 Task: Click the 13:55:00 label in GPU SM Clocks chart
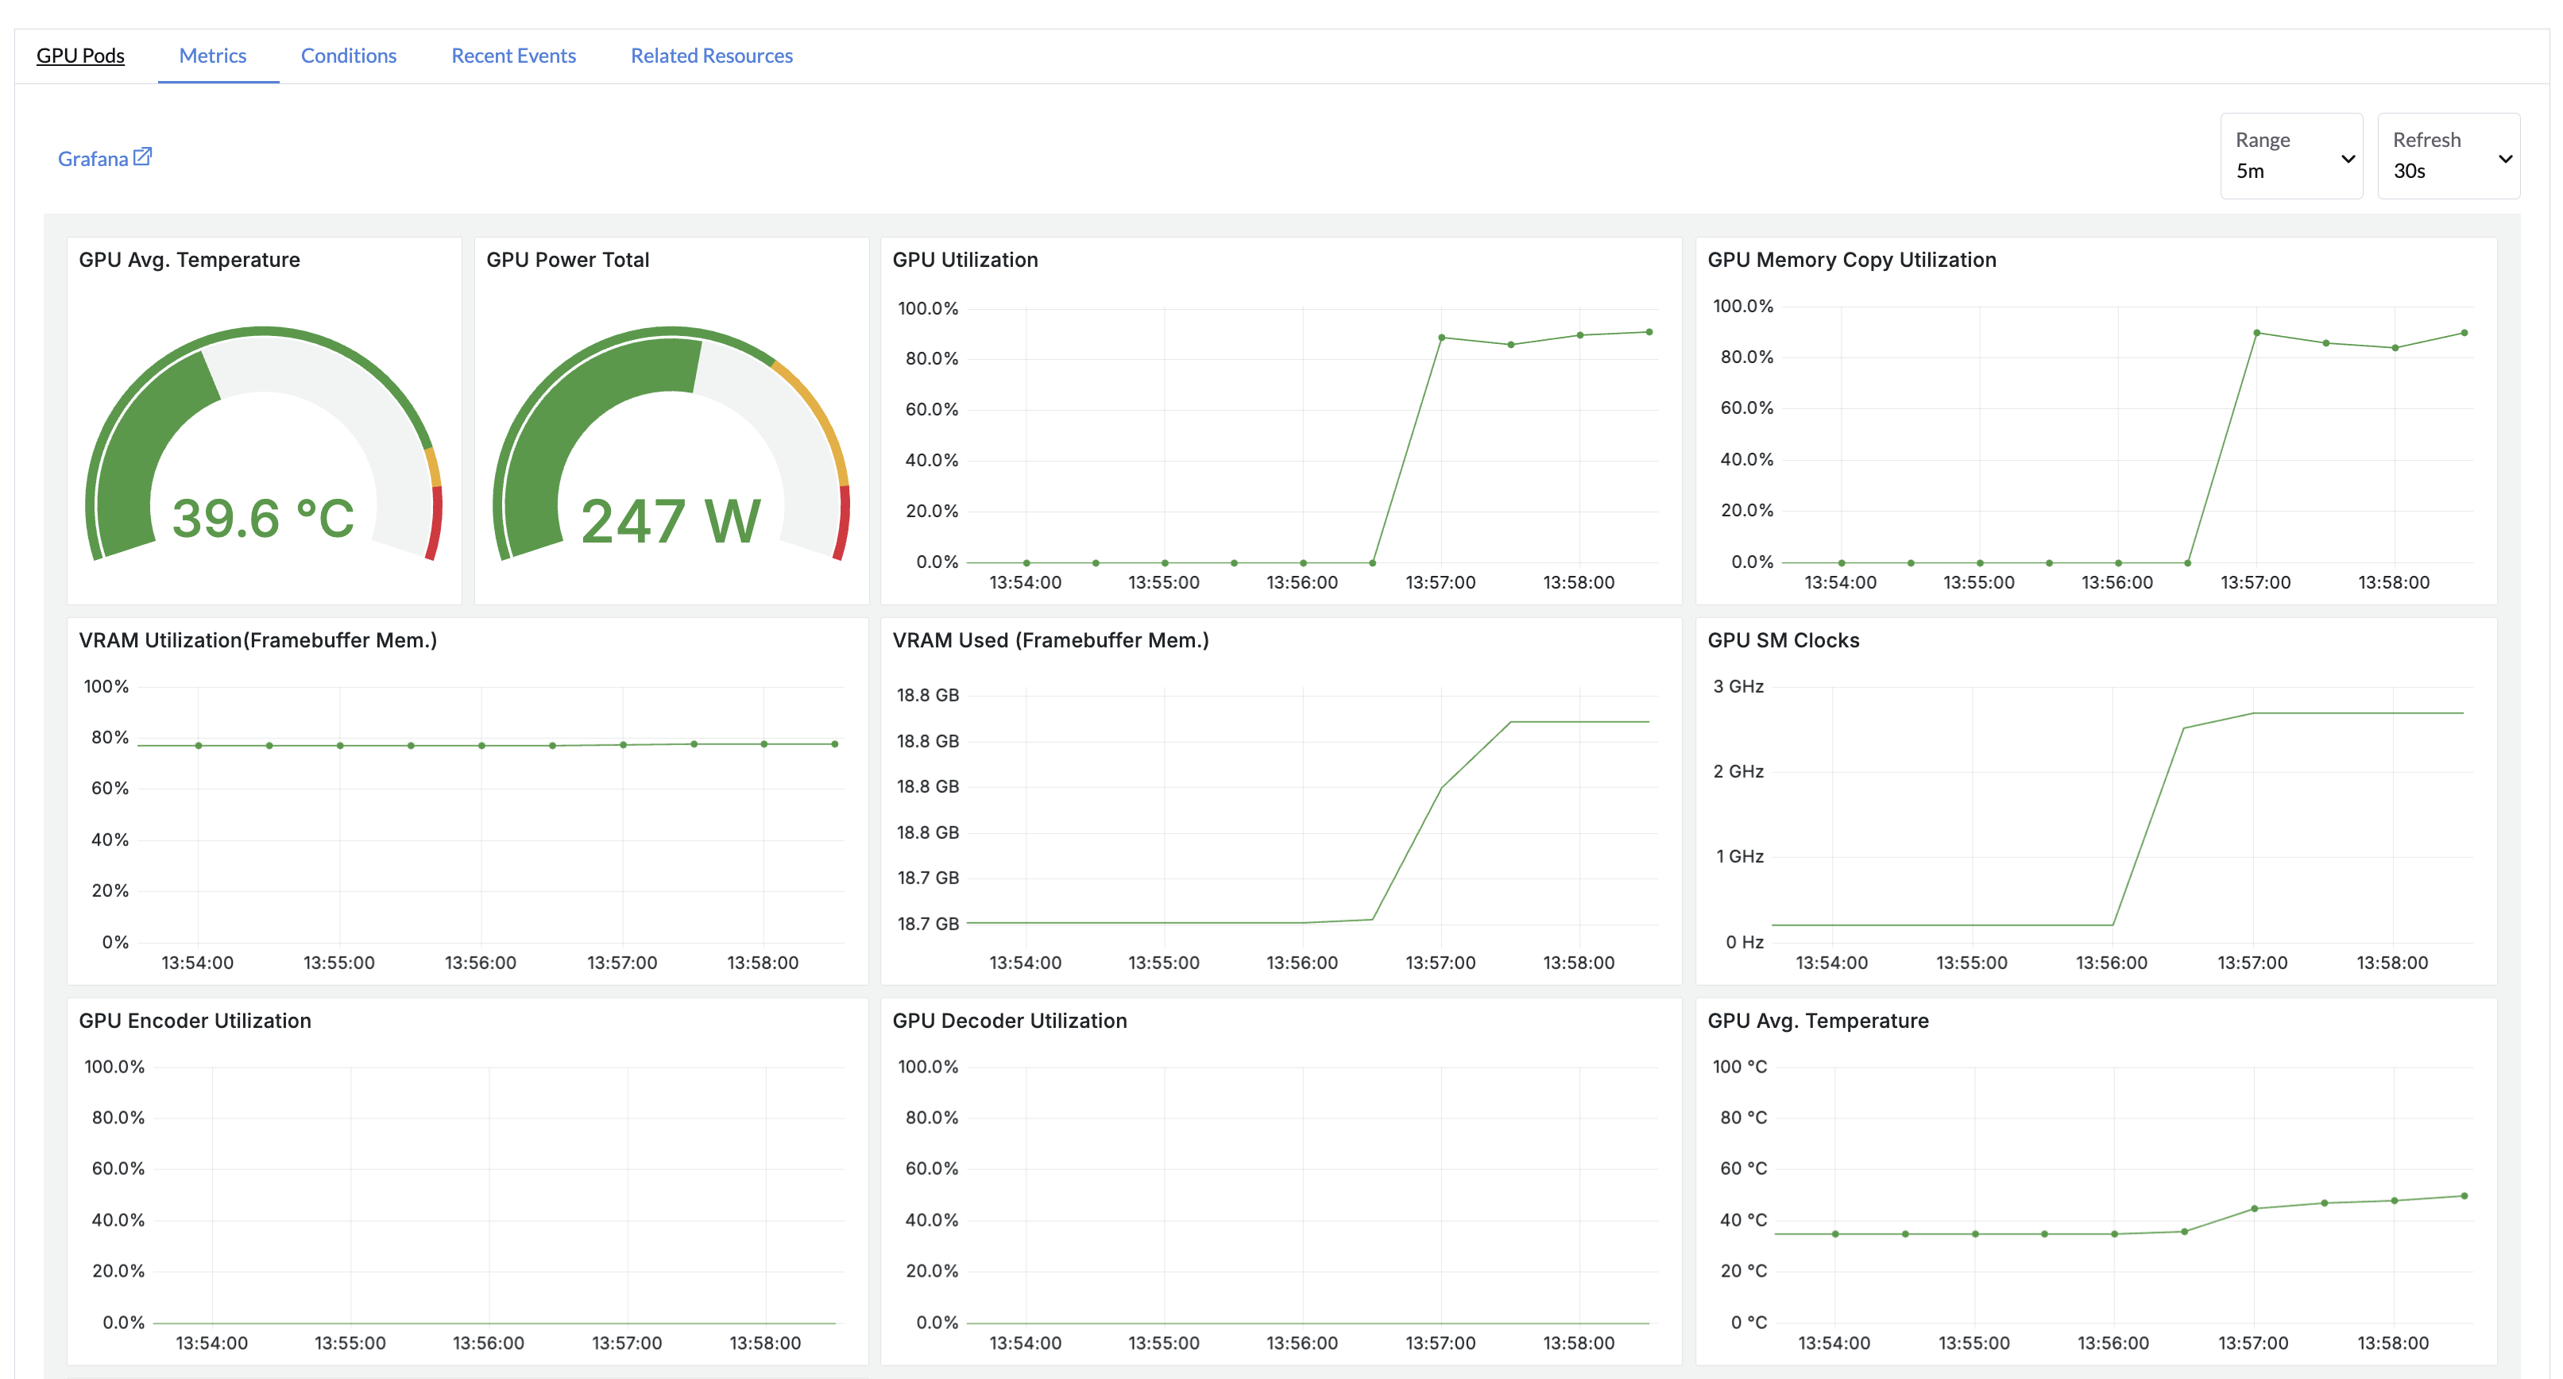tap(1972, 963)
